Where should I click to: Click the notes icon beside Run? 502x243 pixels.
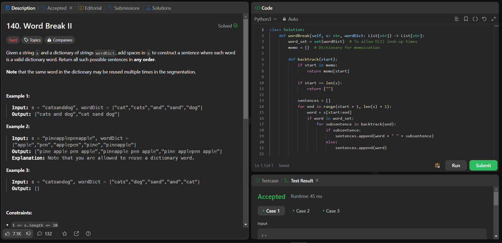click(x=438, y=166)
